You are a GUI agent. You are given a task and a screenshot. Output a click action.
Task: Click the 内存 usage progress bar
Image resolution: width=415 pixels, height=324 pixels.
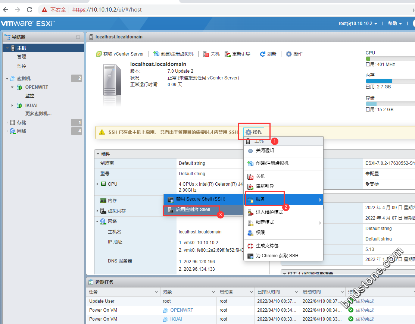(x=390, y=81)
